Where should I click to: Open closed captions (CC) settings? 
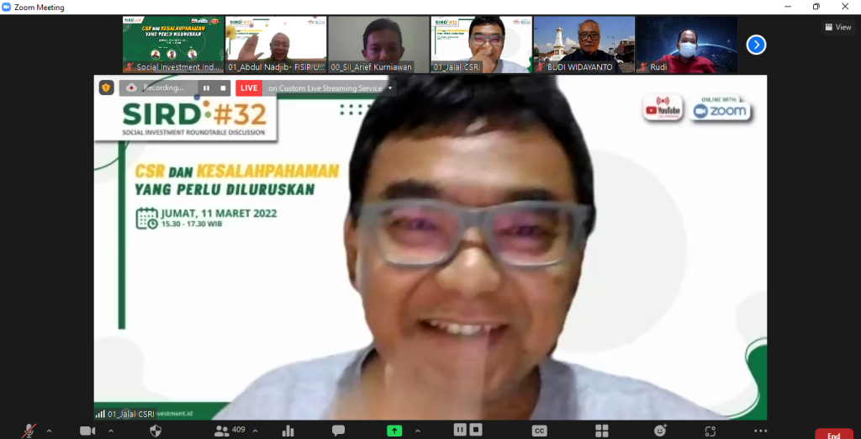click(539, 431)
